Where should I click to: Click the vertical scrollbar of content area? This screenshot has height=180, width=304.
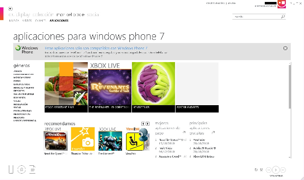(290, 87)
